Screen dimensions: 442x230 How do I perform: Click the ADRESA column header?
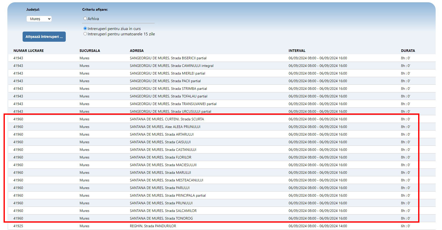pyautogui.click(x=137, y=51)
